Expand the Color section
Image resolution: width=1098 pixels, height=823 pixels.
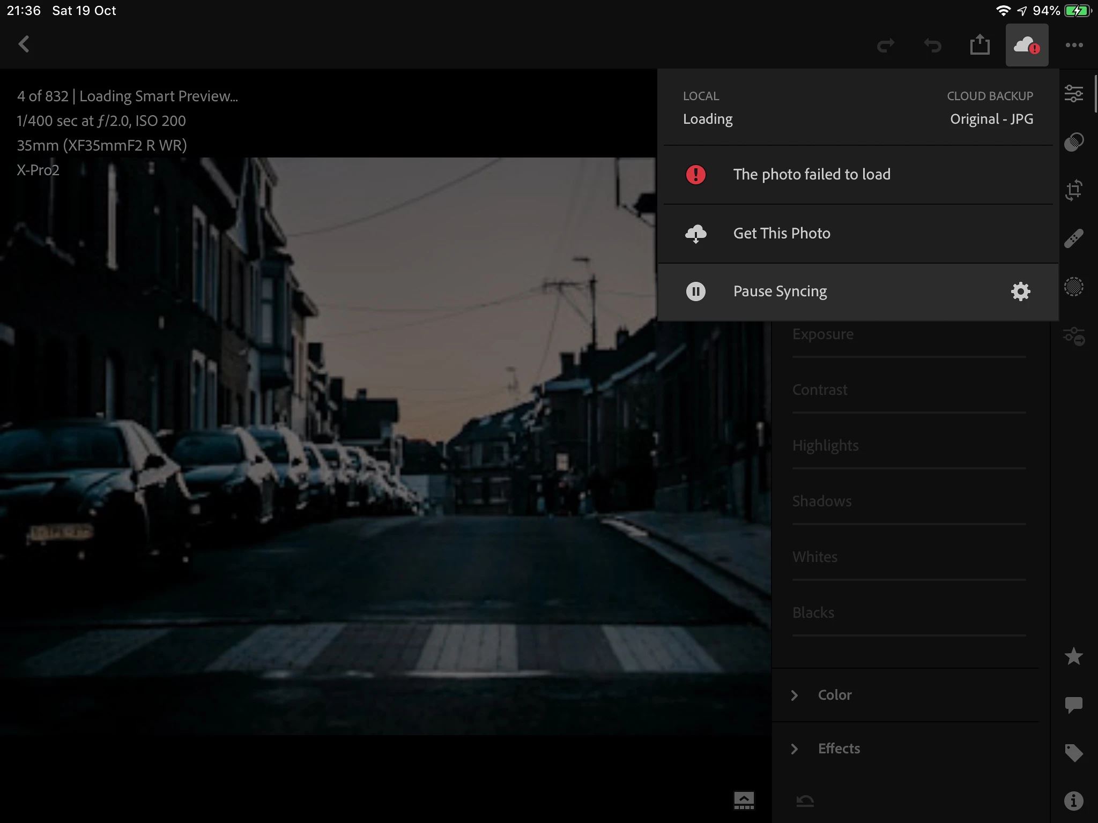click(x=834, y=695)
